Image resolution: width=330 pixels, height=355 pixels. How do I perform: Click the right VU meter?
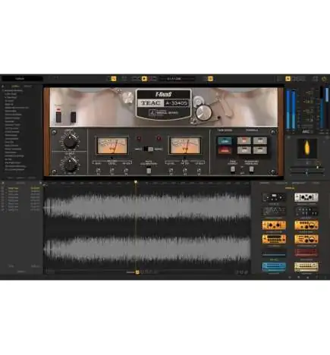coord(185,146)
